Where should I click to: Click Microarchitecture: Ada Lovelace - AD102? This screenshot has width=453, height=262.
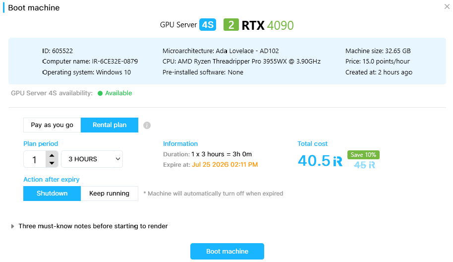[221, 51]
